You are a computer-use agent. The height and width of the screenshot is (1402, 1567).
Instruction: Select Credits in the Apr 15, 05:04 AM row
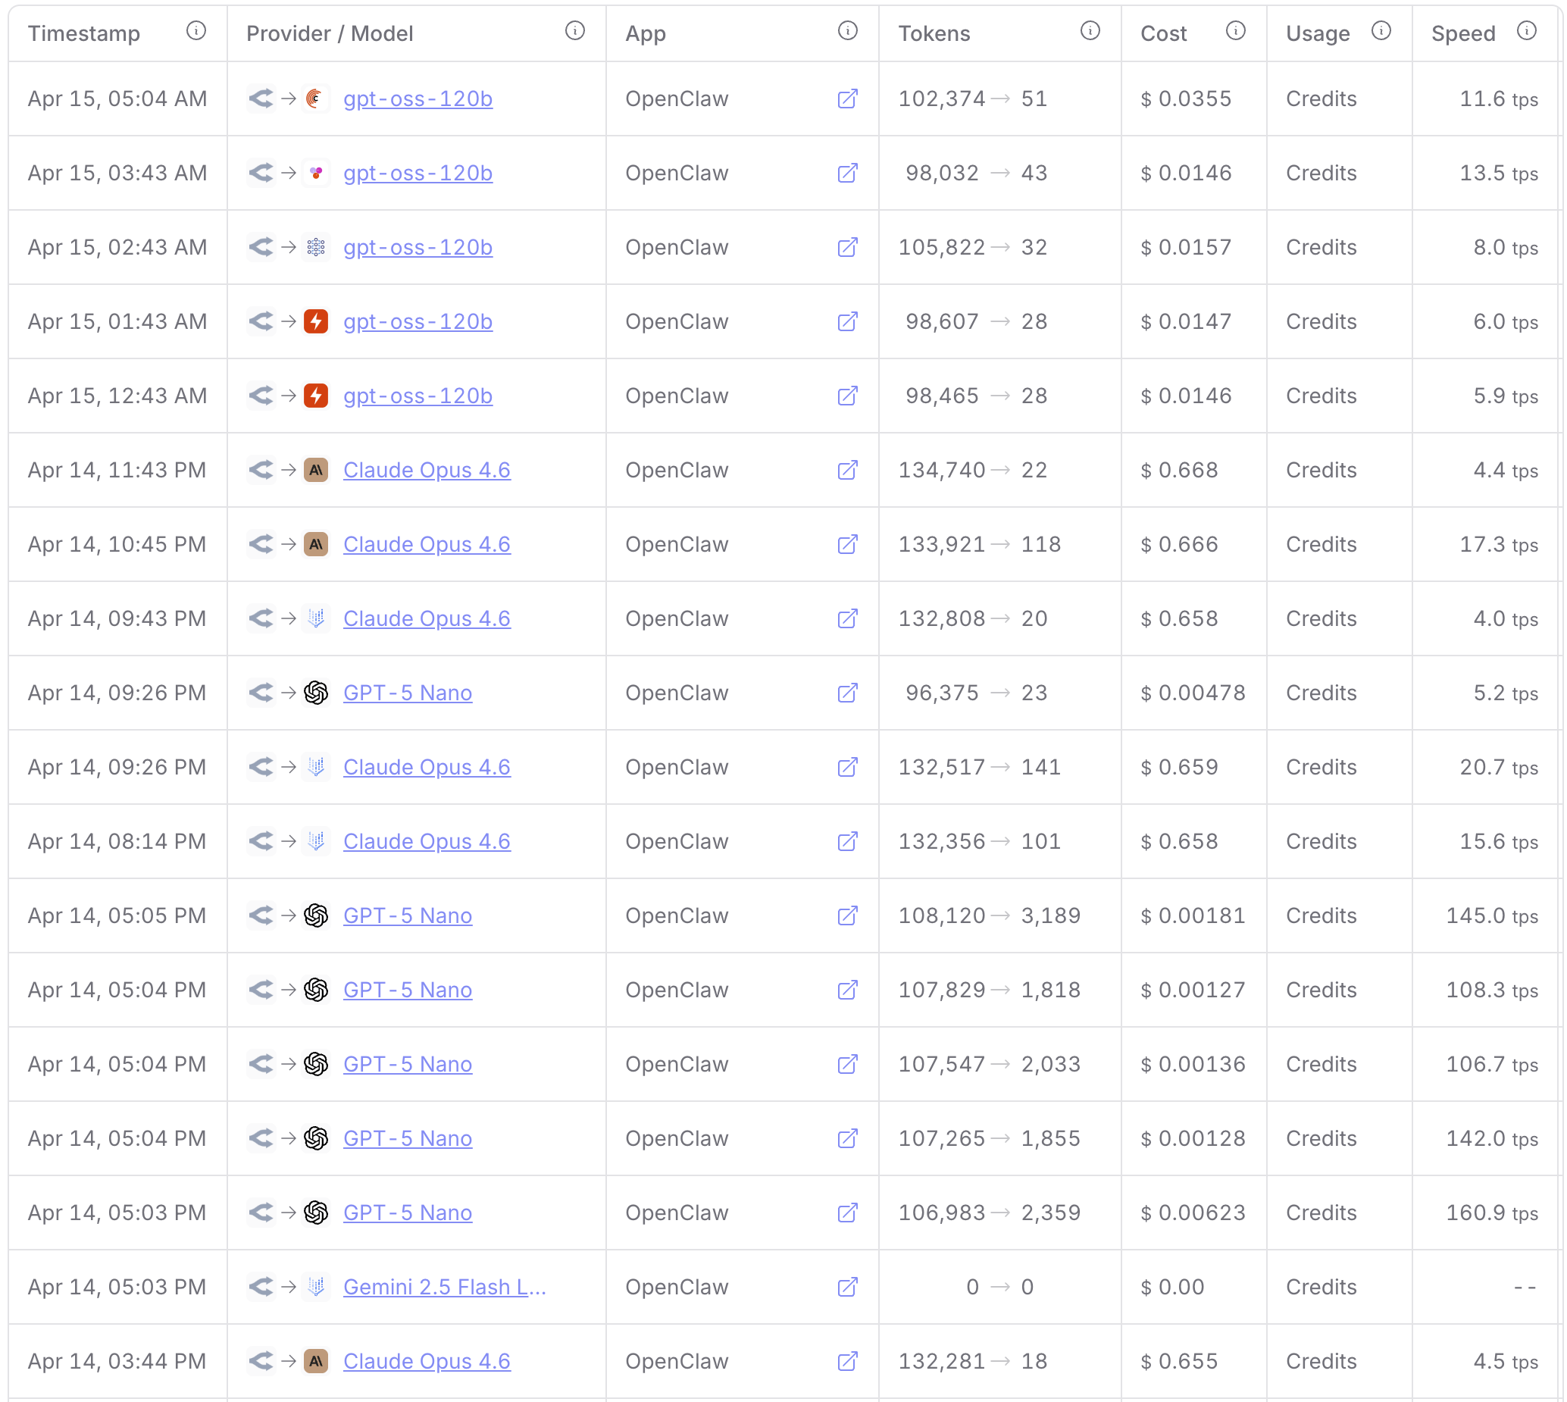1321,99
